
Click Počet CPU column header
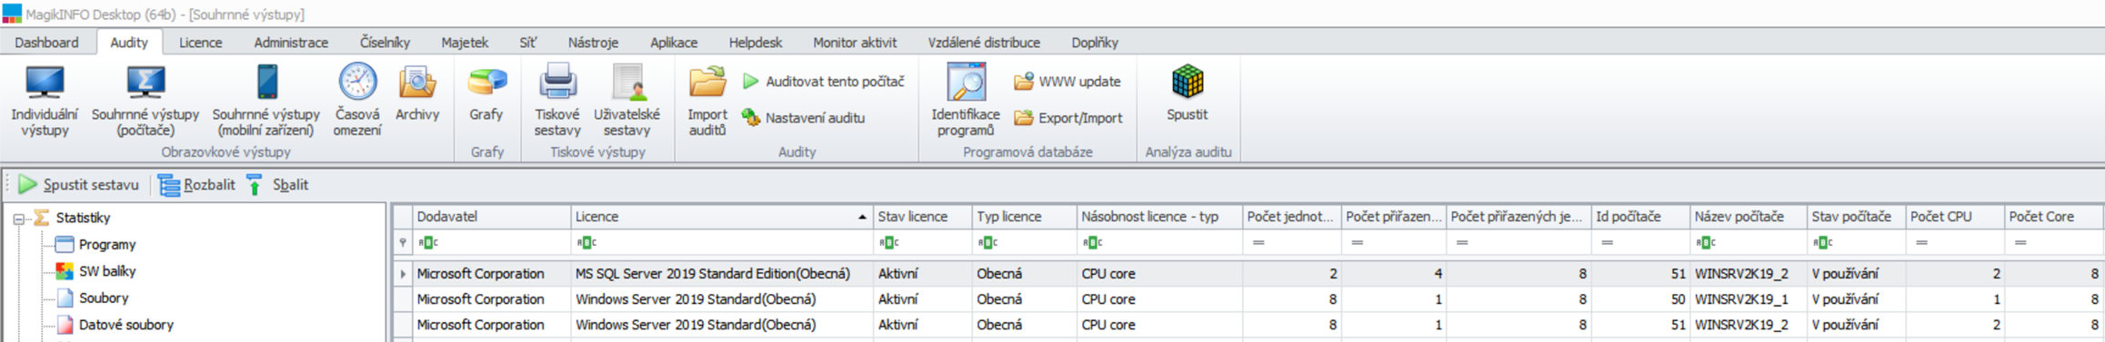point(1955,217)
